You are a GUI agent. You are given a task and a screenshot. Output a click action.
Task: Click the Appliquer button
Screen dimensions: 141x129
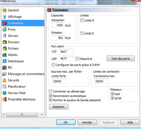tap(109, 122)
